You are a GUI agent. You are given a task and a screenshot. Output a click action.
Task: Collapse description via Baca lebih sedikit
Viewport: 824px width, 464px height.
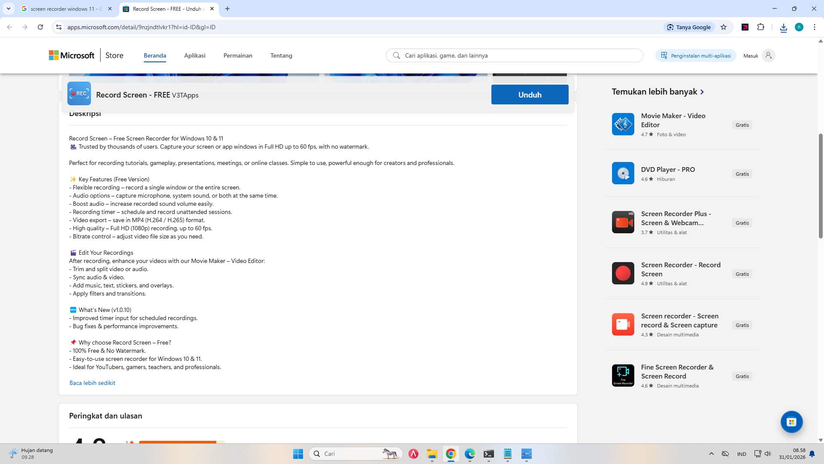(92, 382)
